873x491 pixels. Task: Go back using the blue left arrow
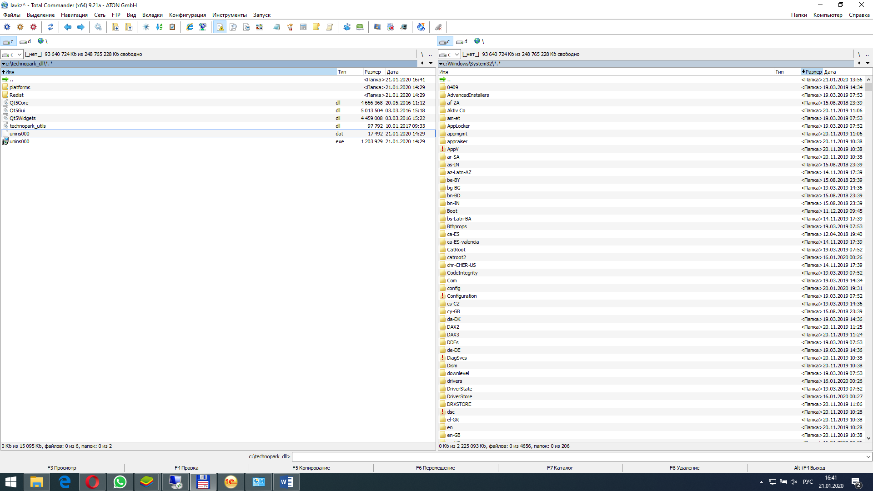(68, 27)
